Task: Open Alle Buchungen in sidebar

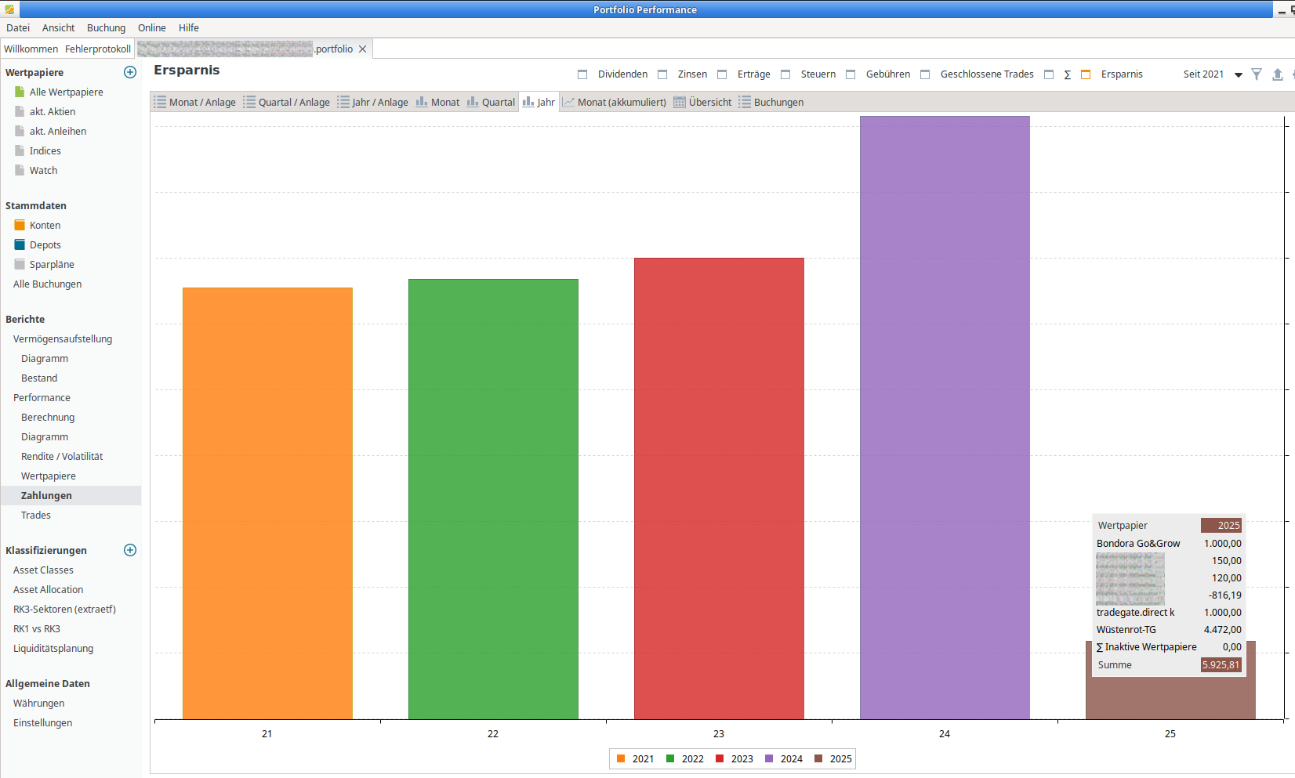Action: 47,284
